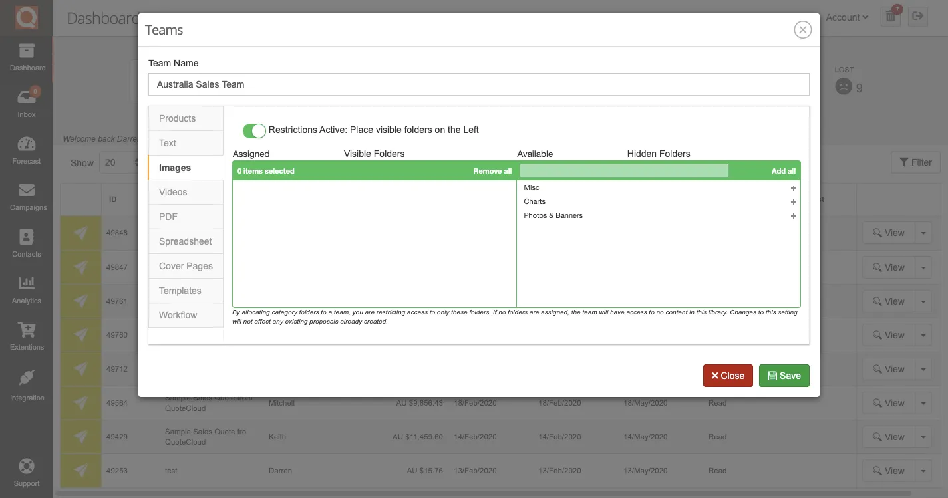Disable the Restrictions Active toggle

point(253,130)
